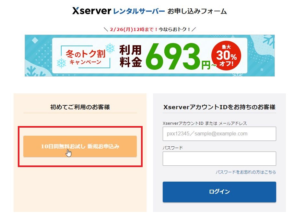Log in with the blue ログイン button
The width and height of the screenshot is (306, 222).
click(219, 192)
